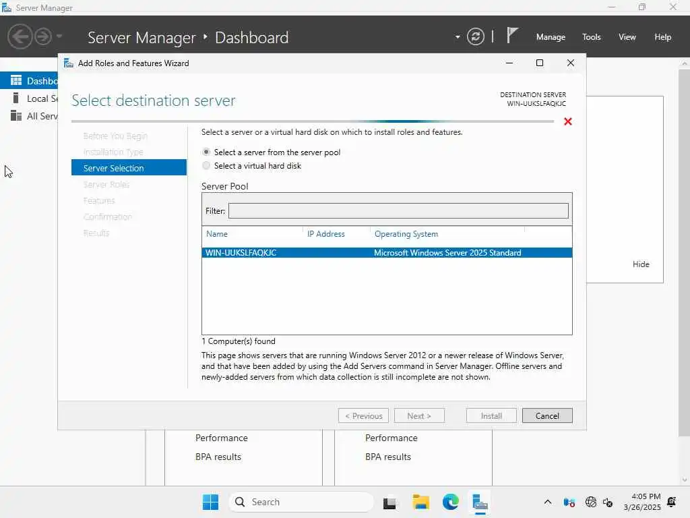
Task: Click the Server Manager taskbar icon
Action: tap(480, 502)
